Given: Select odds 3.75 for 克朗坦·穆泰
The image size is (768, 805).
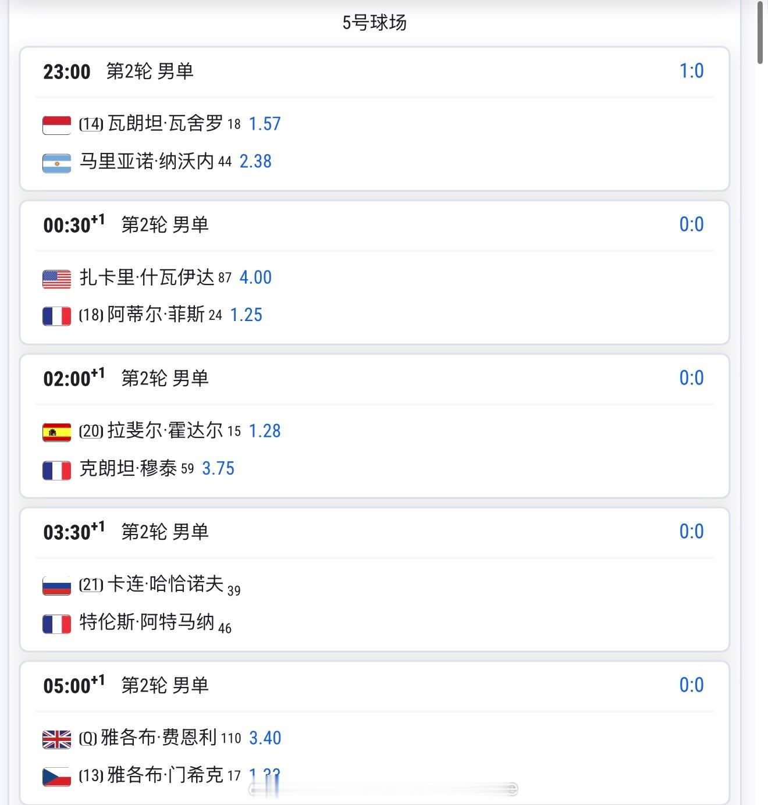Looking at the screenshot, I should click(218, 468).
